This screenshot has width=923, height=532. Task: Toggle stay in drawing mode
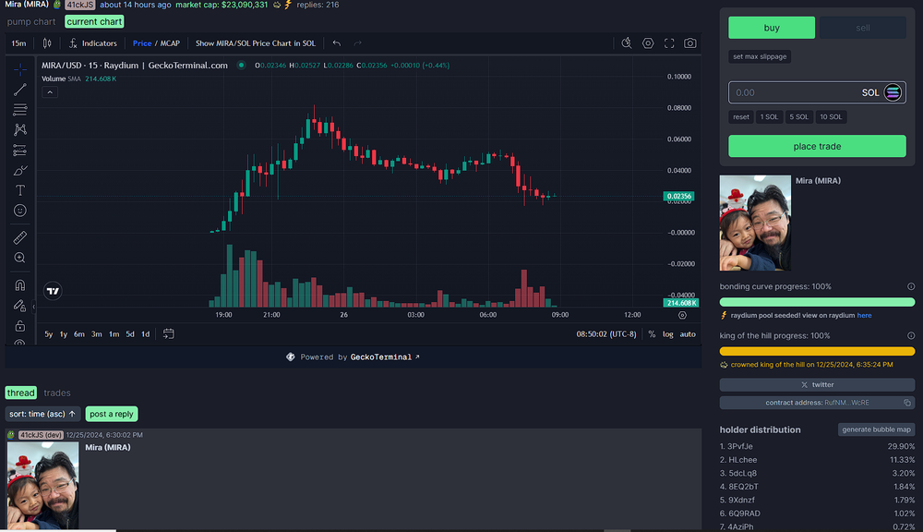pyautogui.click(x=20, y=305)
